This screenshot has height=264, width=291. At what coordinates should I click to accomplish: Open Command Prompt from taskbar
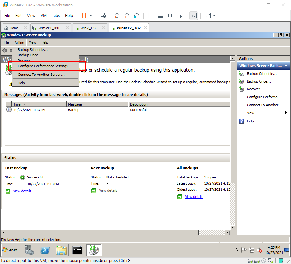(x=77, y=250)
